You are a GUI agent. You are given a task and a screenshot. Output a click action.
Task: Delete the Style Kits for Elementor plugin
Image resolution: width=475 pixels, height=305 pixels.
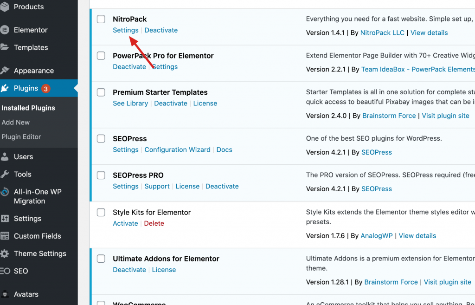[x=154, y=223]
